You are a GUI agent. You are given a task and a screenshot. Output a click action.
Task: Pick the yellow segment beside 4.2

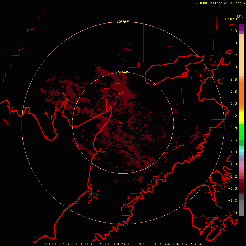click(x=241, y=117)
